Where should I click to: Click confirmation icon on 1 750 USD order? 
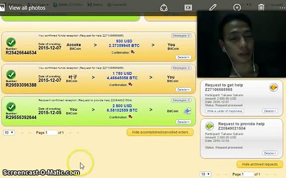click(131, 84)
